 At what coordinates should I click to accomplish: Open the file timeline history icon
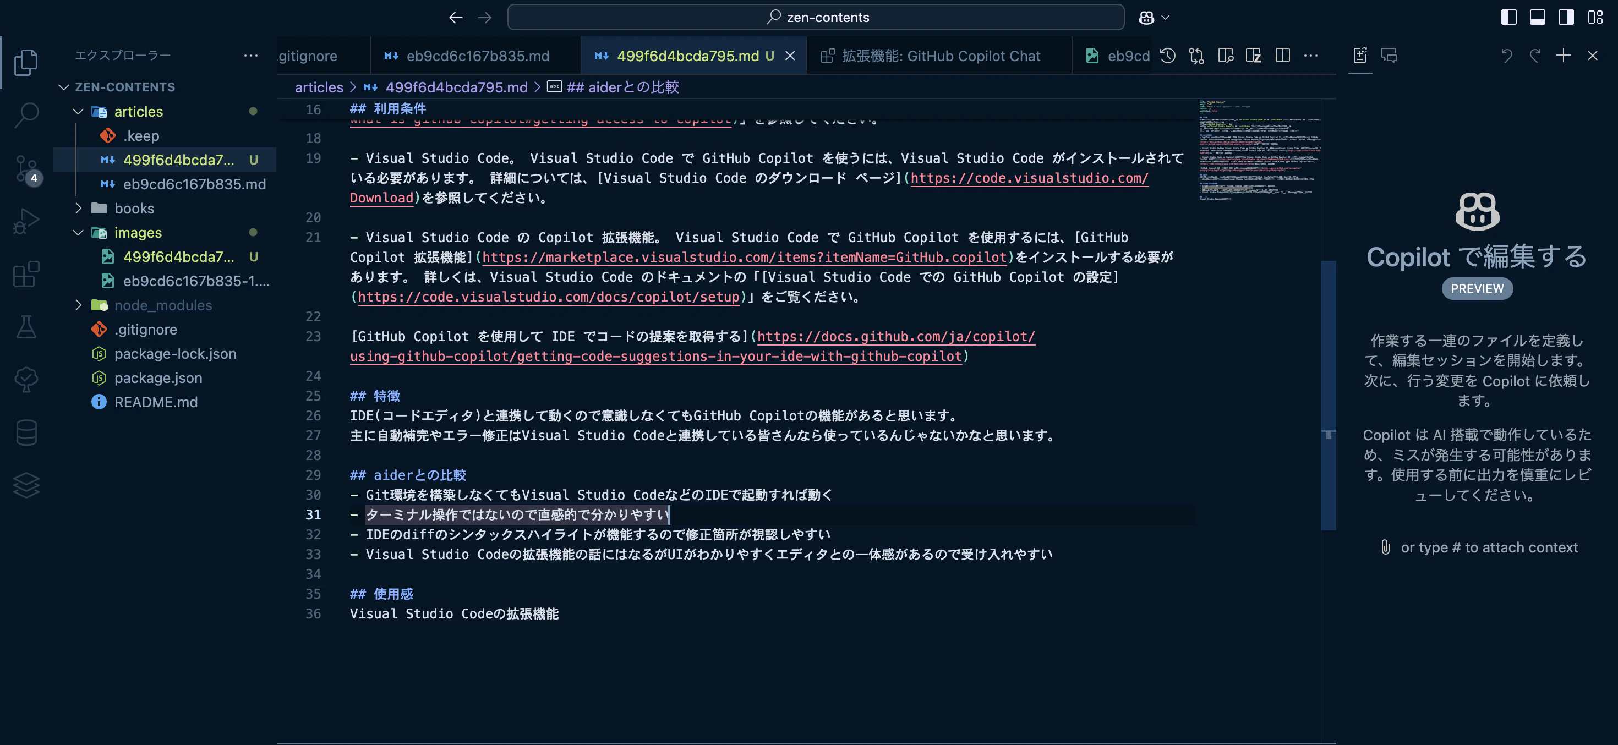pyautogui.click(x=1168, y=56)
